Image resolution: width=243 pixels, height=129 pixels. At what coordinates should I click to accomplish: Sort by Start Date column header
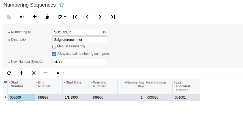pos(76,86)
